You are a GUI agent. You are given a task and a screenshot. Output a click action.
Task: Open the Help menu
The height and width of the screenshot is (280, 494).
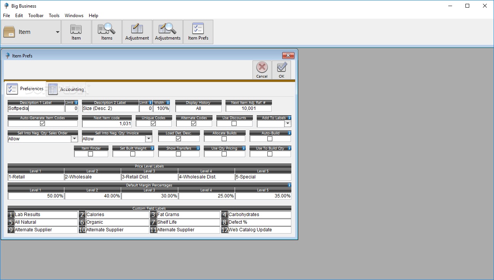93,16
